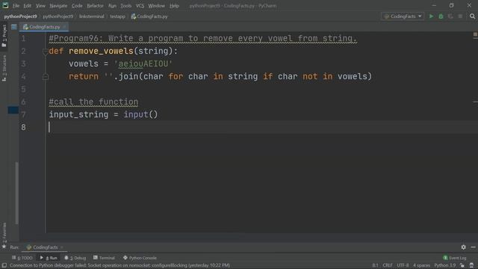478x269 pixels.
Task: Open the Python Console tool window
Action: pyautogui.click(x=140, y=258)
